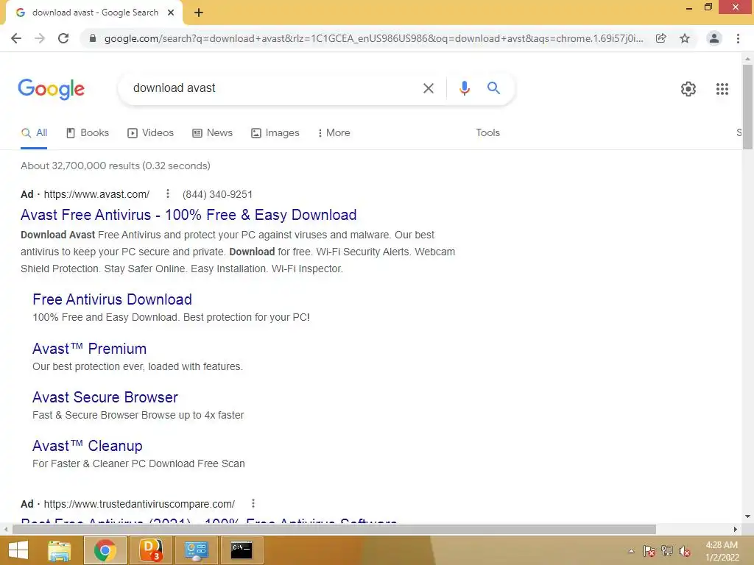Open 'Avast Free Antivirus - 100% Free' ad
Image resolution: width=754 pixels, height=565 pixels.
[x=188, y=215]
